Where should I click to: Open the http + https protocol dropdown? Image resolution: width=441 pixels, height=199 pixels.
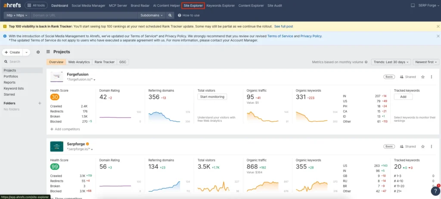click(x=17, y=15)
